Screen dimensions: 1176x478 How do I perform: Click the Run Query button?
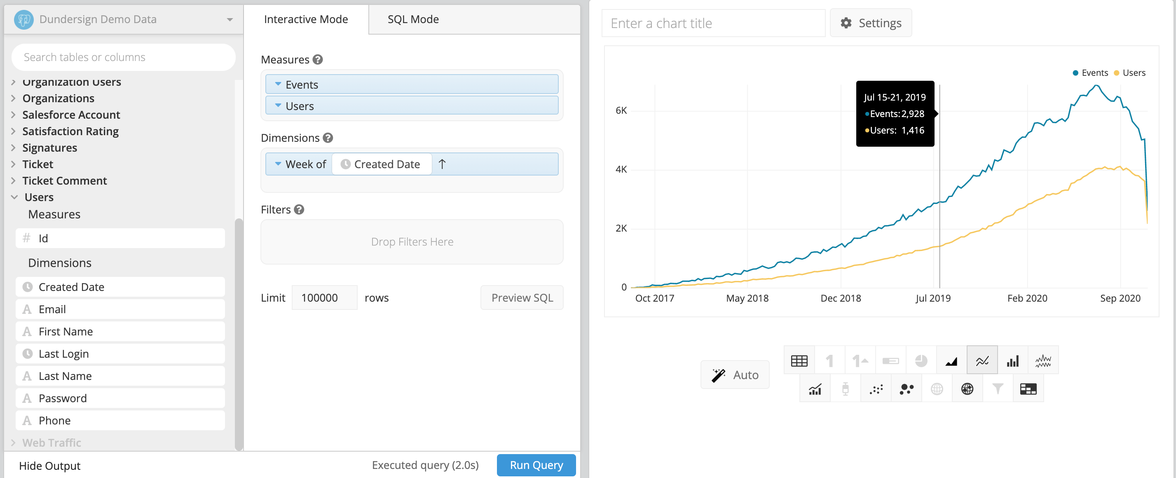536,465
